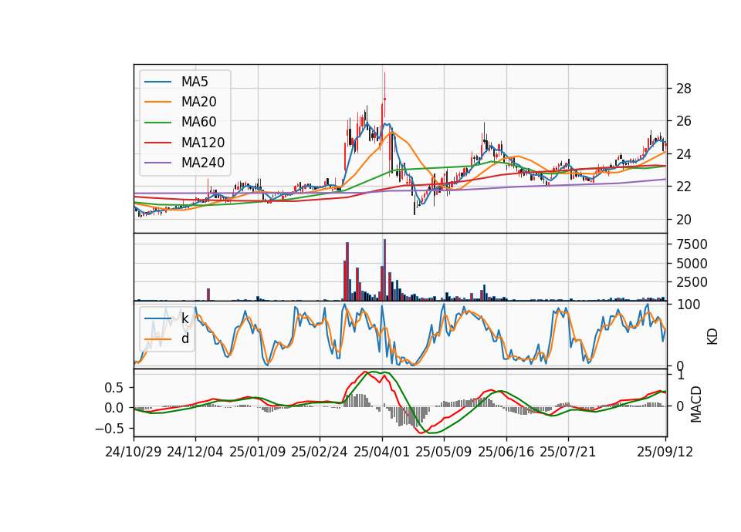The width and height of the screenshot is (741, 532).
Task: Click the price axis value 28
Action: pos(684,89)
